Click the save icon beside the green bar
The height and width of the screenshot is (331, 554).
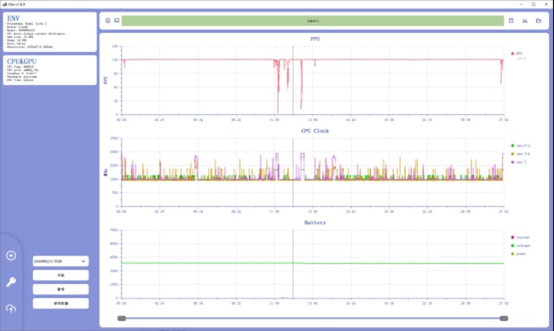click(511, 21)
